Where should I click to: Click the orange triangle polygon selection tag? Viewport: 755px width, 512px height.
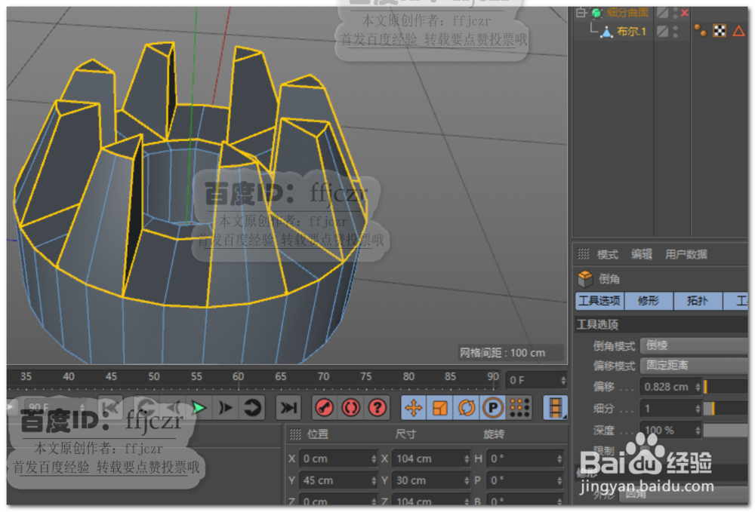(x=738, y=31)
